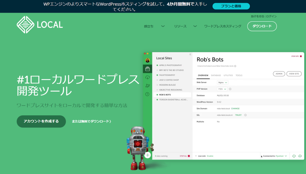
Task: Click the robs-bots.local domain text
Action: coord(223,108)
